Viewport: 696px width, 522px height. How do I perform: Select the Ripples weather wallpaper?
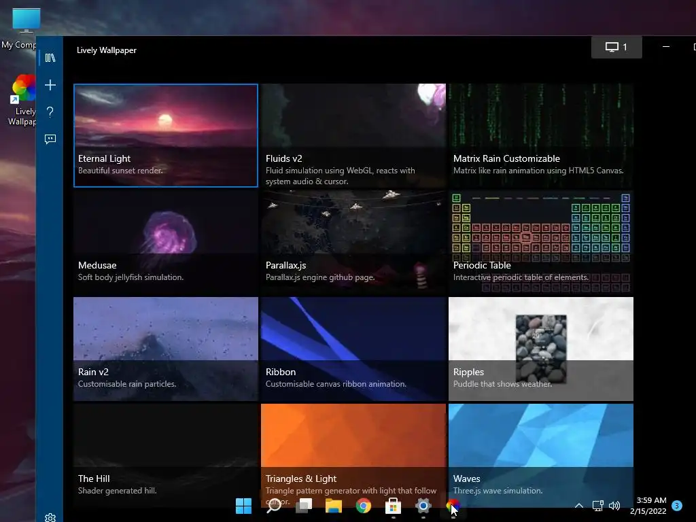(540, 349)
